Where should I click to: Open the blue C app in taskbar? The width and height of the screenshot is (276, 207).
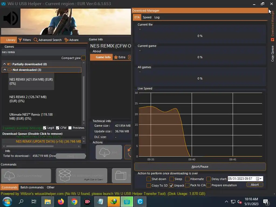click(140, 202)
